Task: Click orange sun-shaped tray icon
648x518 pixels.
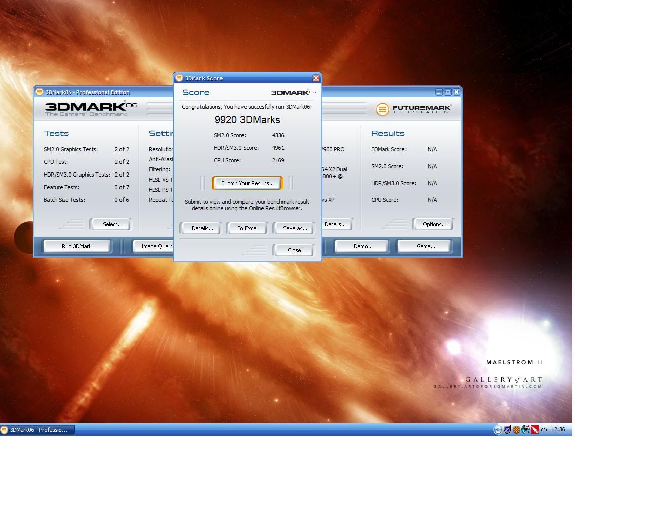Action: [516, 429]
